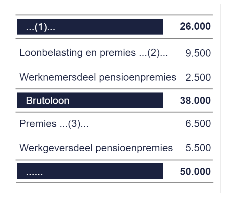Click the word pensioenpremies in Werknemersdeel row

click(137, 77)
